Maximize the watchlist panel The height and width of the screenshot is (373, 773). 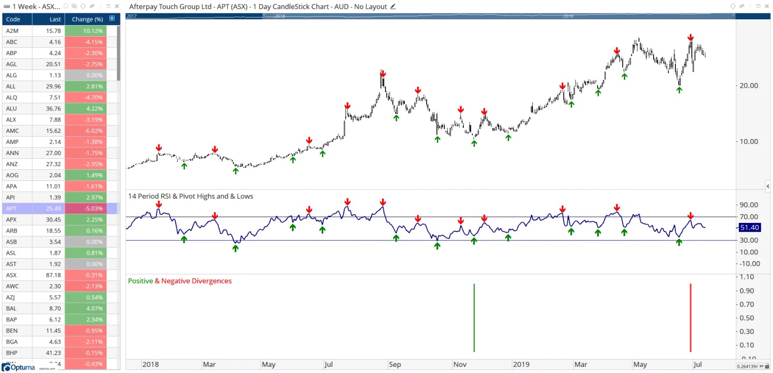109,6
